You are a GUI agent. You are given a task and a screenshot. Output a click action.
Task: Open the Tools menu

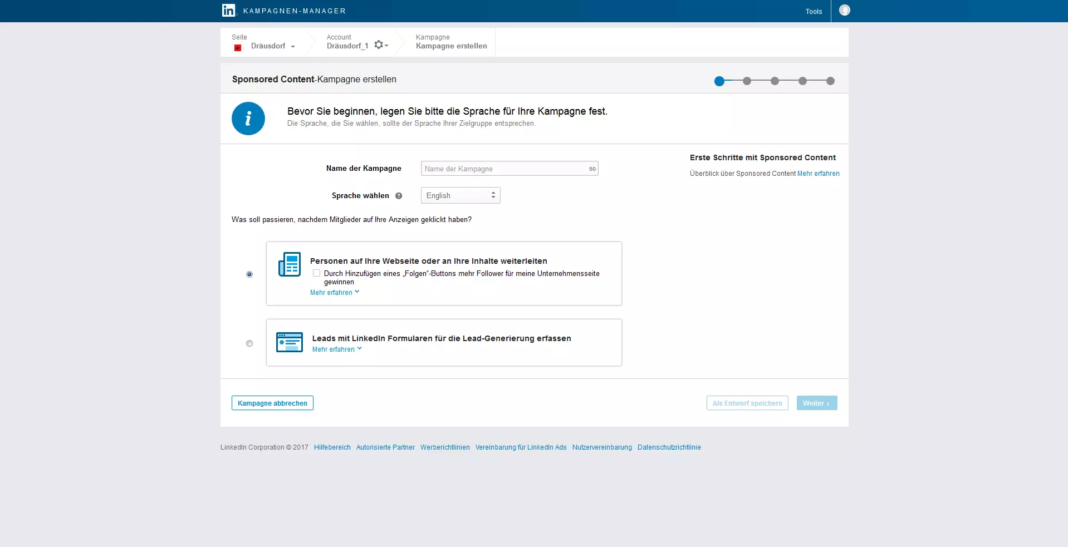coord(814,12)
